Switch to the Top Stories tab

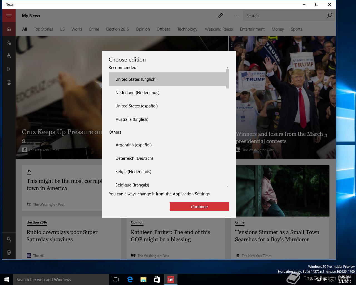pyautogui.click(x=43, y=29)
